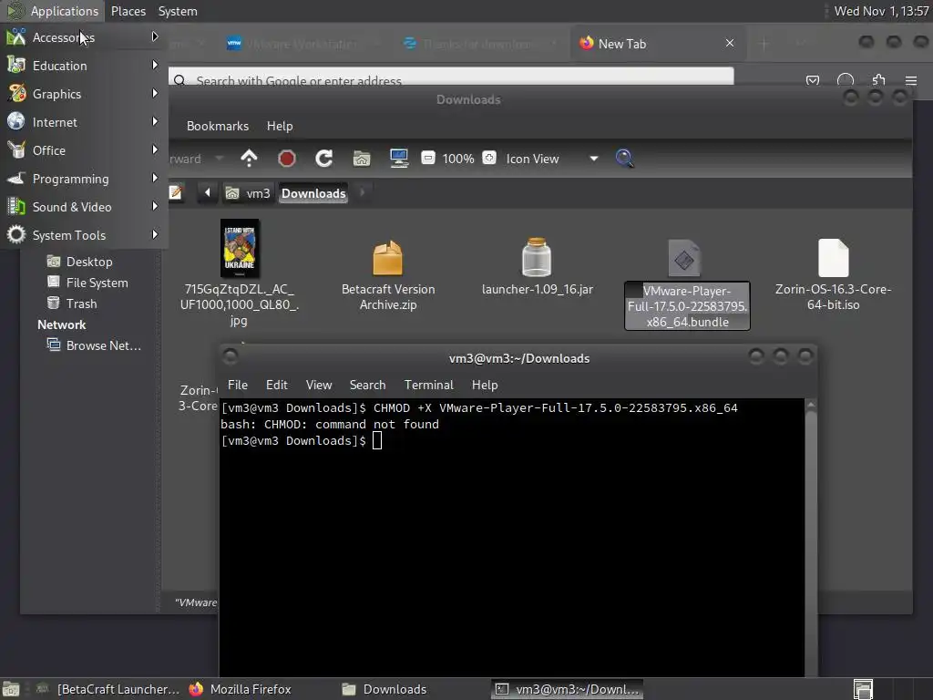Click the Reload icon in file manager
This screenshot has height=700, width=933.
point(323,159)
